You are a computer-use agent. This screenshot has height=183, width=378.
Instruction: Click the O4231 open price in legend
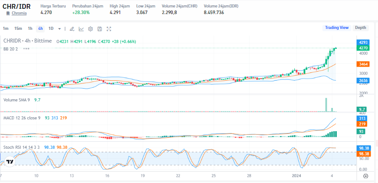click(63, 42)
